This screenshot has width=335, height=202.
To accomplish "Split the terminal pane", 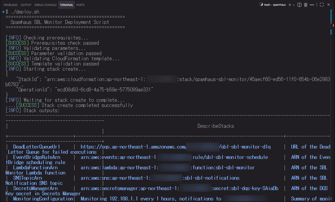I will [x=299, y=5].
